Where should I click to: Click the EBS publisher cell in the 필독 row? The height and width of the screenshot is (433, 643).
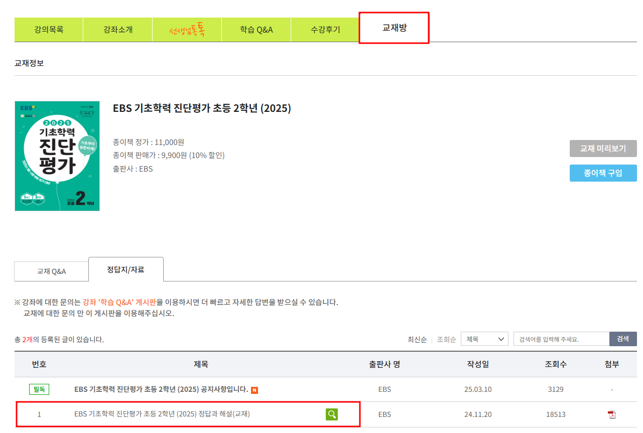pyautogui.click(x=384, y=389)
